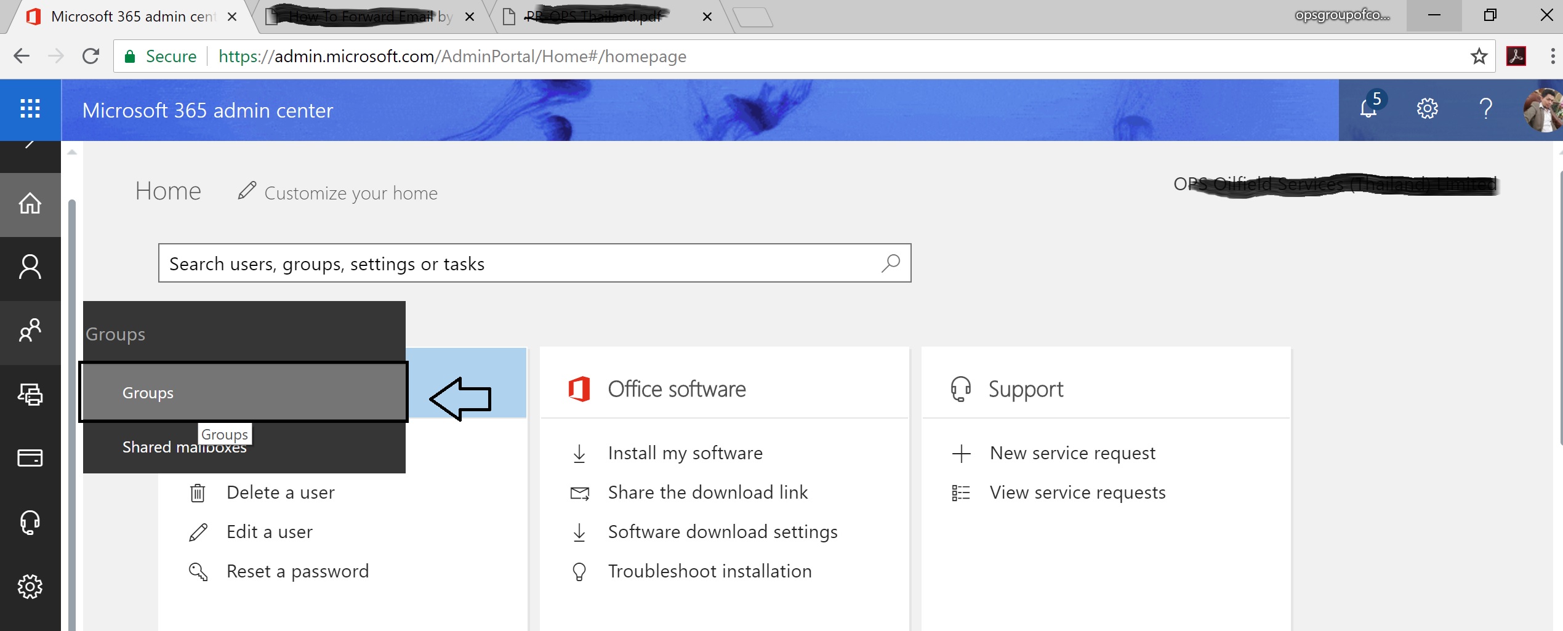Open the Adobe Acrobat extension icon

[1516, 57]
